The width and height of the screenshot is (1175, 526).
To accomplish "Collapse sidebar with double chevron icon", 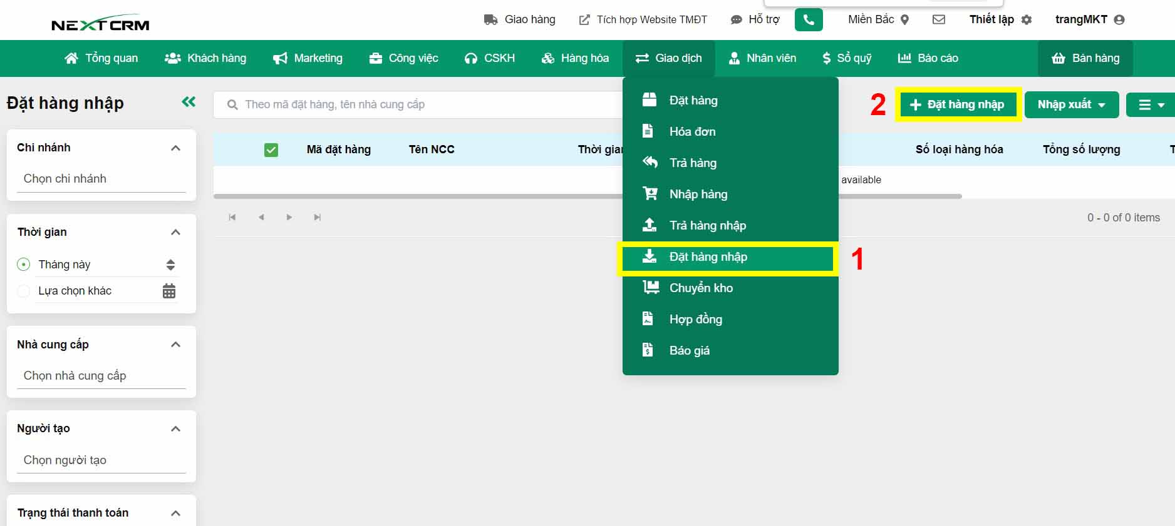I will pos(189,102).
